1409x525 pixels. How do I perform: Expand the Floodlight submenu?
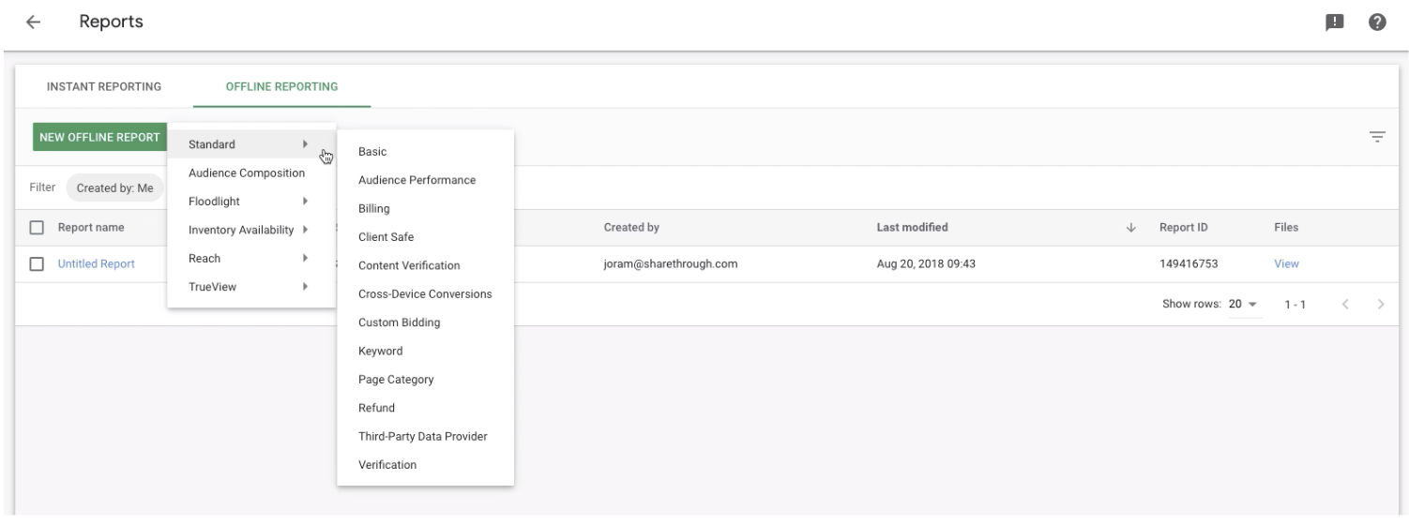click(x=251, y=202)
